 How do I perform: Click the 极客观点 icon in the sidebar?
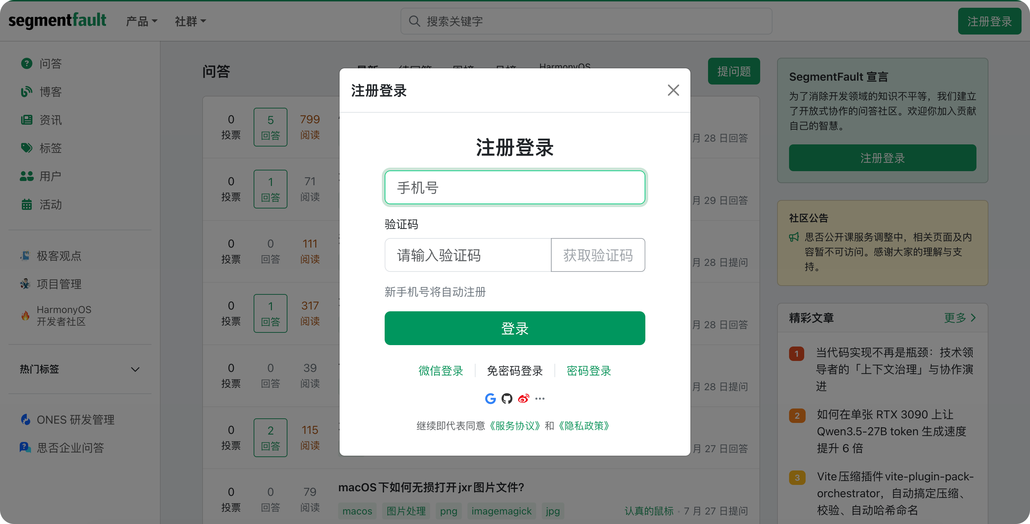click(x=25, y=256)
